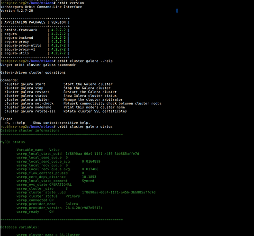Select 'wsrep_cluster_state_uuid' variable name
This screenshot has width=254, height=236.
41,192
